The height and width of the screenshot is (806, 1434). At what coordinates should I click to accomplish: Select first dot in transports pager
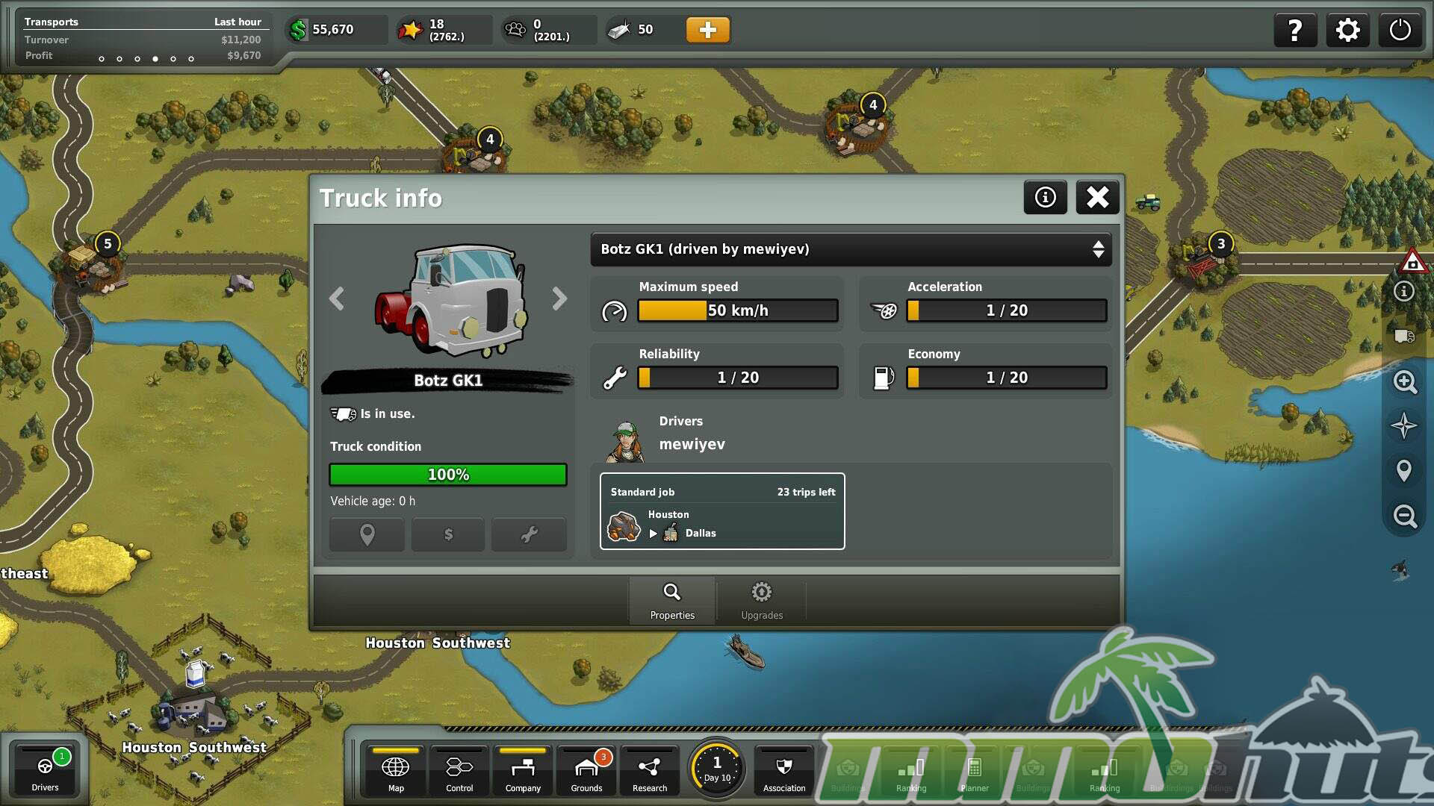click(x=102, y=59)
